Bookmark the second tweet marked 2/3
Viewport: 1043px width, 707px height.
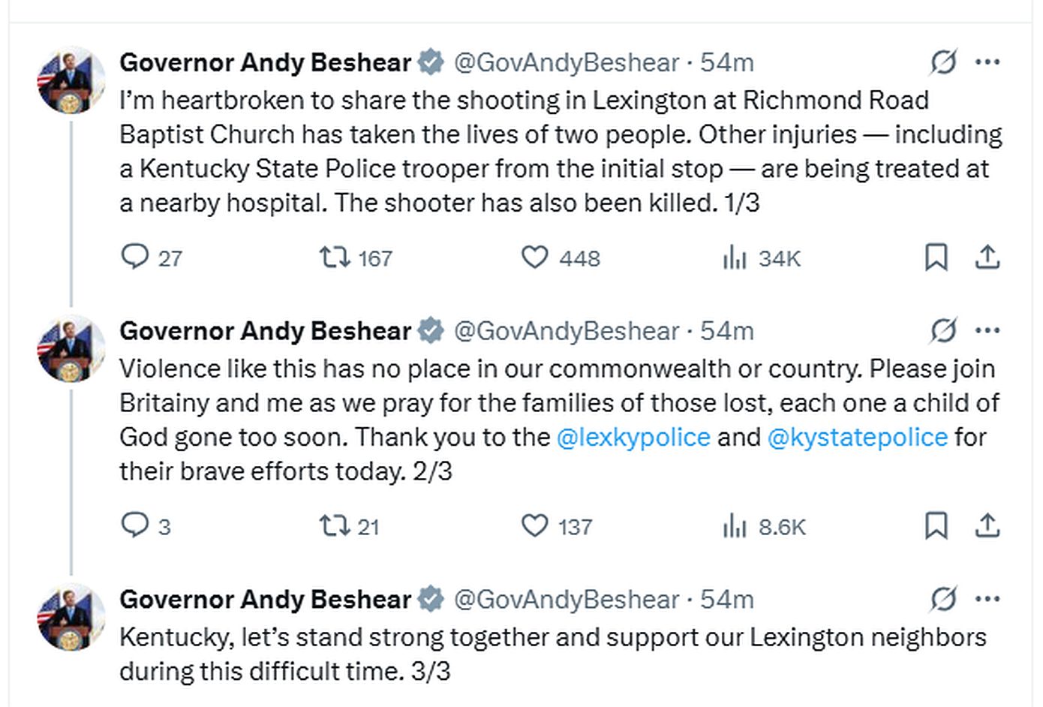click(936, 525)
